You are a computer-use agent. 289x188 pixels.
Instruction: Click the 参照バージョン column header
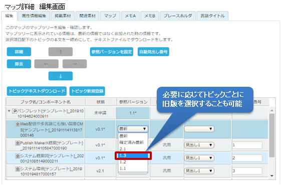click(133, 102)
